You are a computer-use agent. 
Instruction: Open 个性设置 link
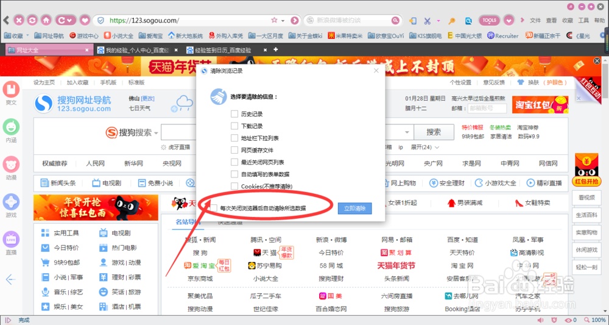(x=460, y=82)
